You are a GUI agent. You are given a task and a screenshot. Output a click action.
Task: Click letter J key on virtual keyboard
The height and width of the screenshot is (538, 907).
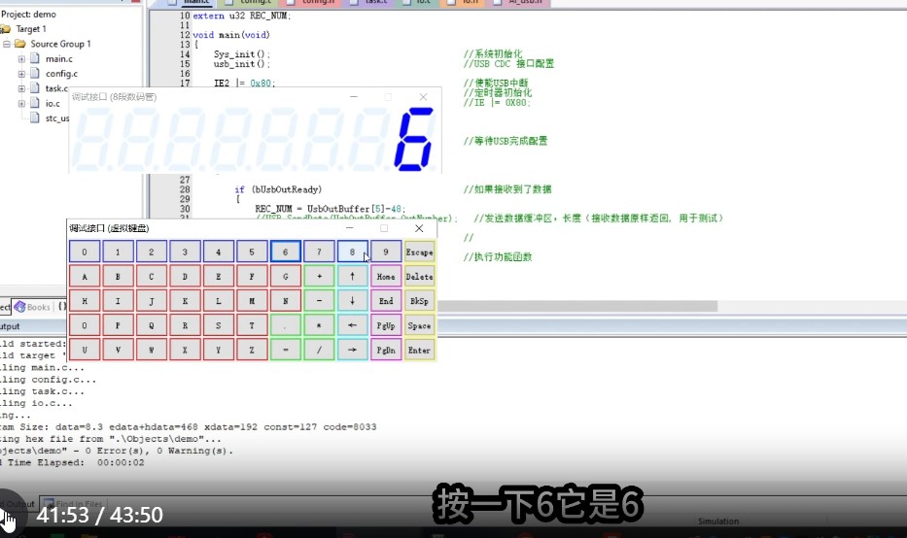pos(151,300)
